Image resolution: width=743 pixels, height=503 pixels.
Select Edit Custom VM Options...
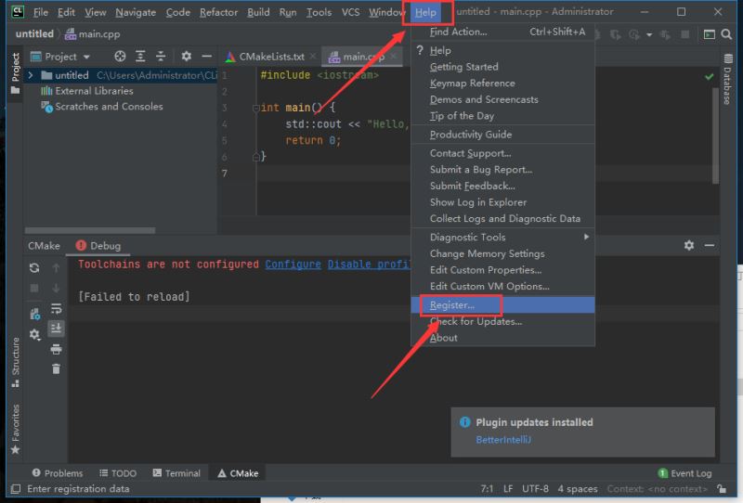(502, 286)
